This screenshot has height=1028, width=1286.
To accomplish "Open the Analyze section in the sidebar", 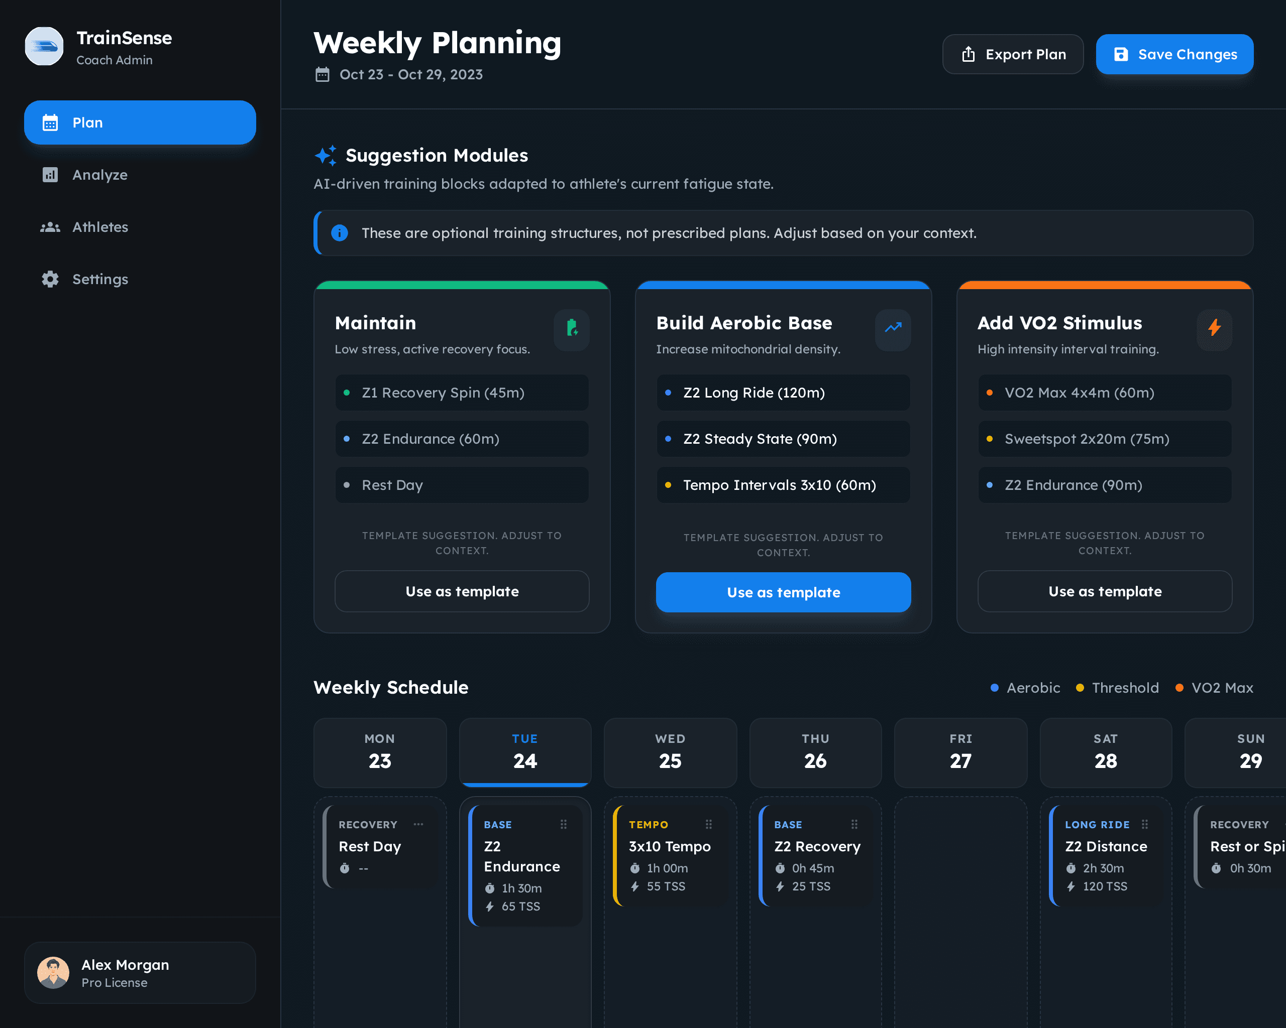I will click(99, 175).
